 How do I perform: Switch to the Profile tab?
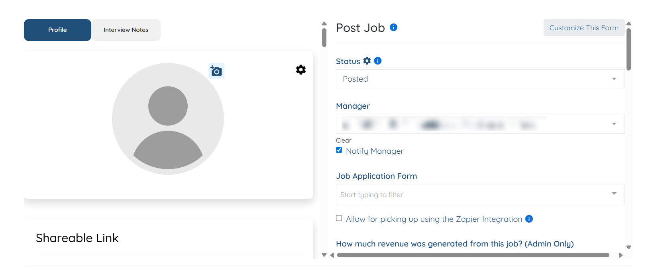57,30
